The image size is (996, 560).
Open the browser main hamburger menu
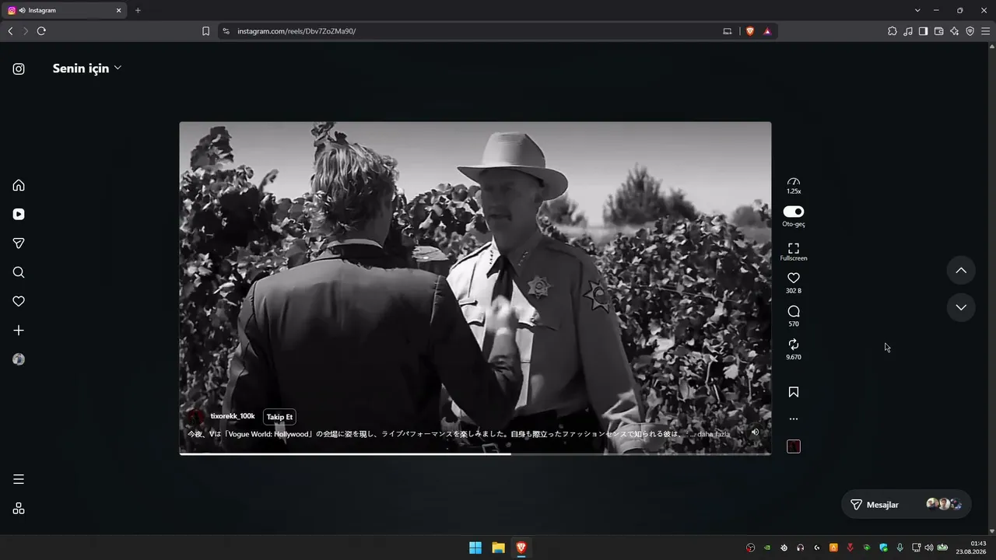[985, 31]
